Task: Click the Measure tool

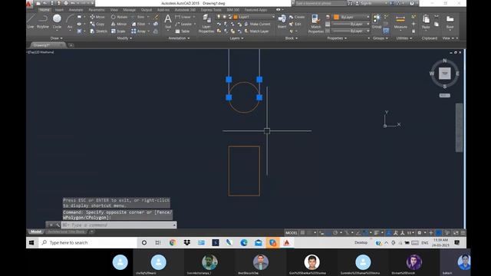Action: point(400,22)
